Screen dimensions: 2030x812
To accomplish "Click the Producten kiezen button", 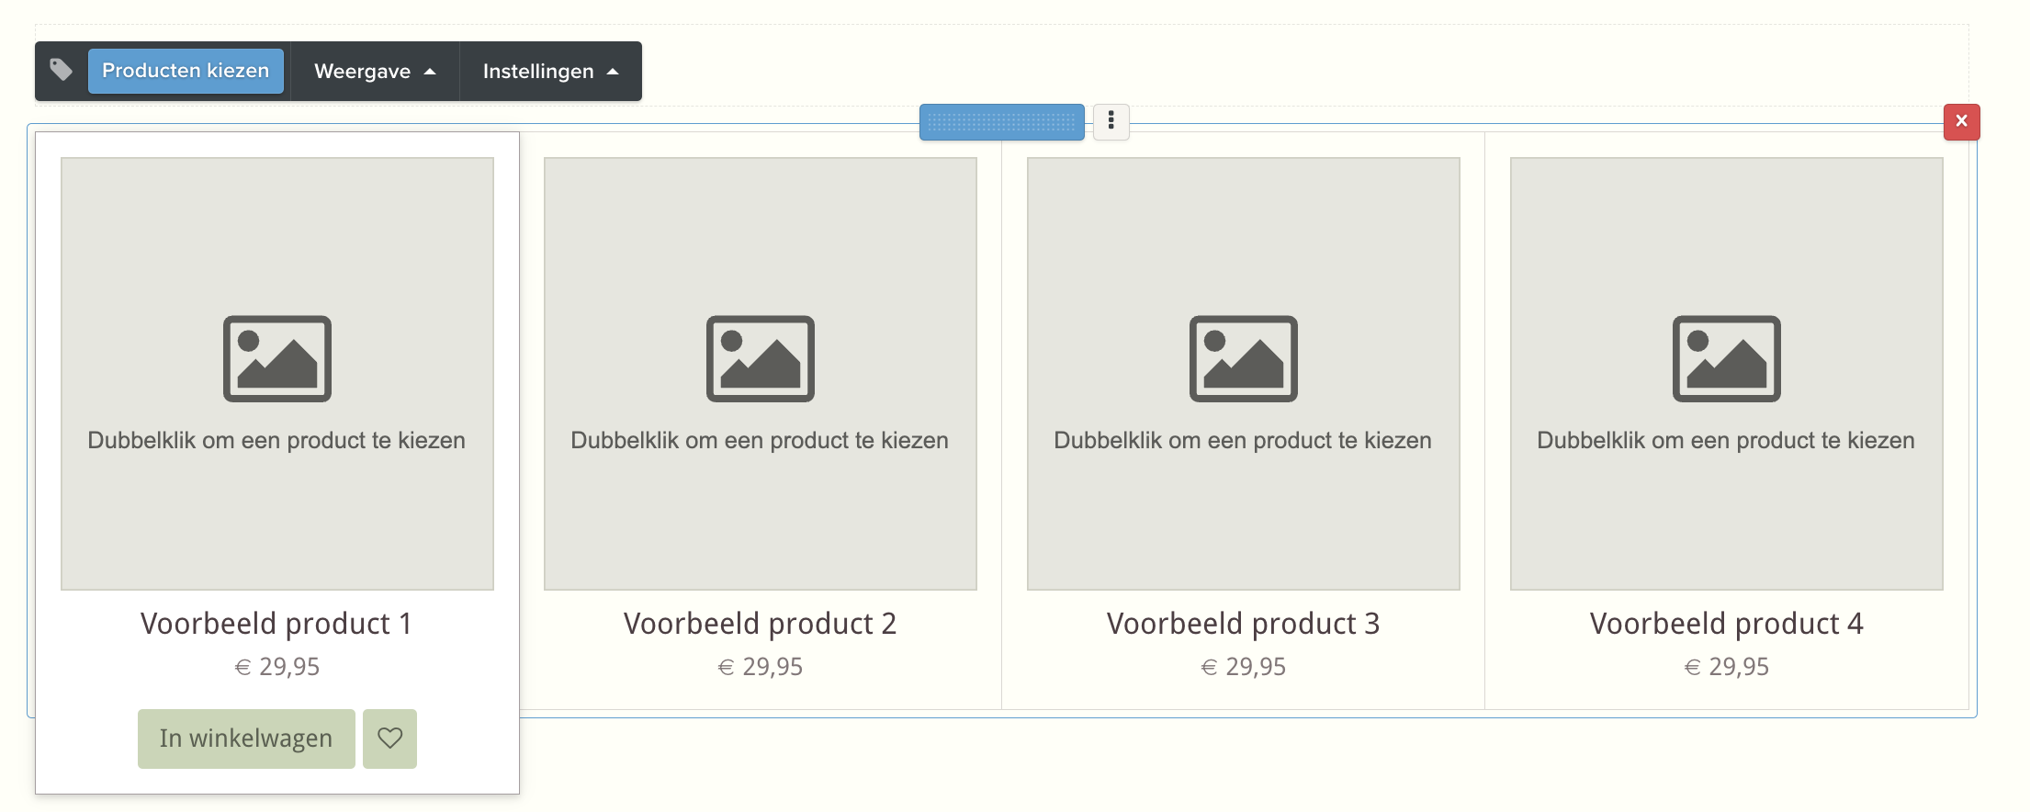I will tap(186, 71).
